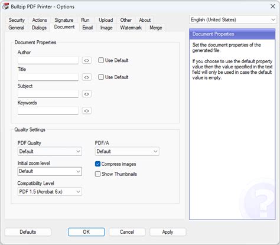
Task: Open the PDF Quality dropdown
Action: tap(50, 151)
